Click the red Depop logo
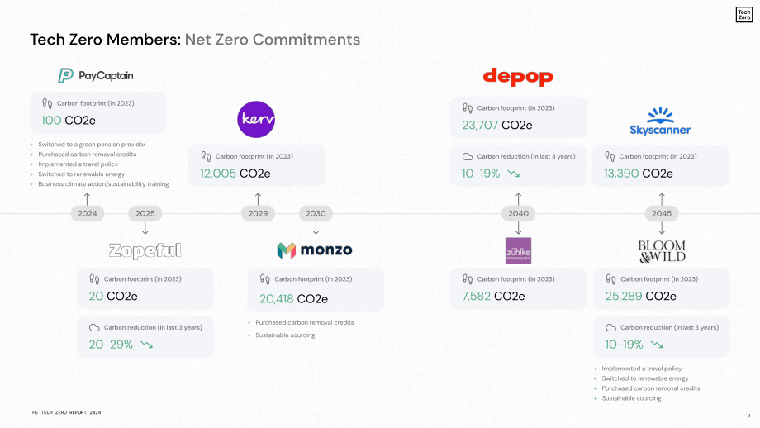 pyautogui.click(x=518, y=77)
